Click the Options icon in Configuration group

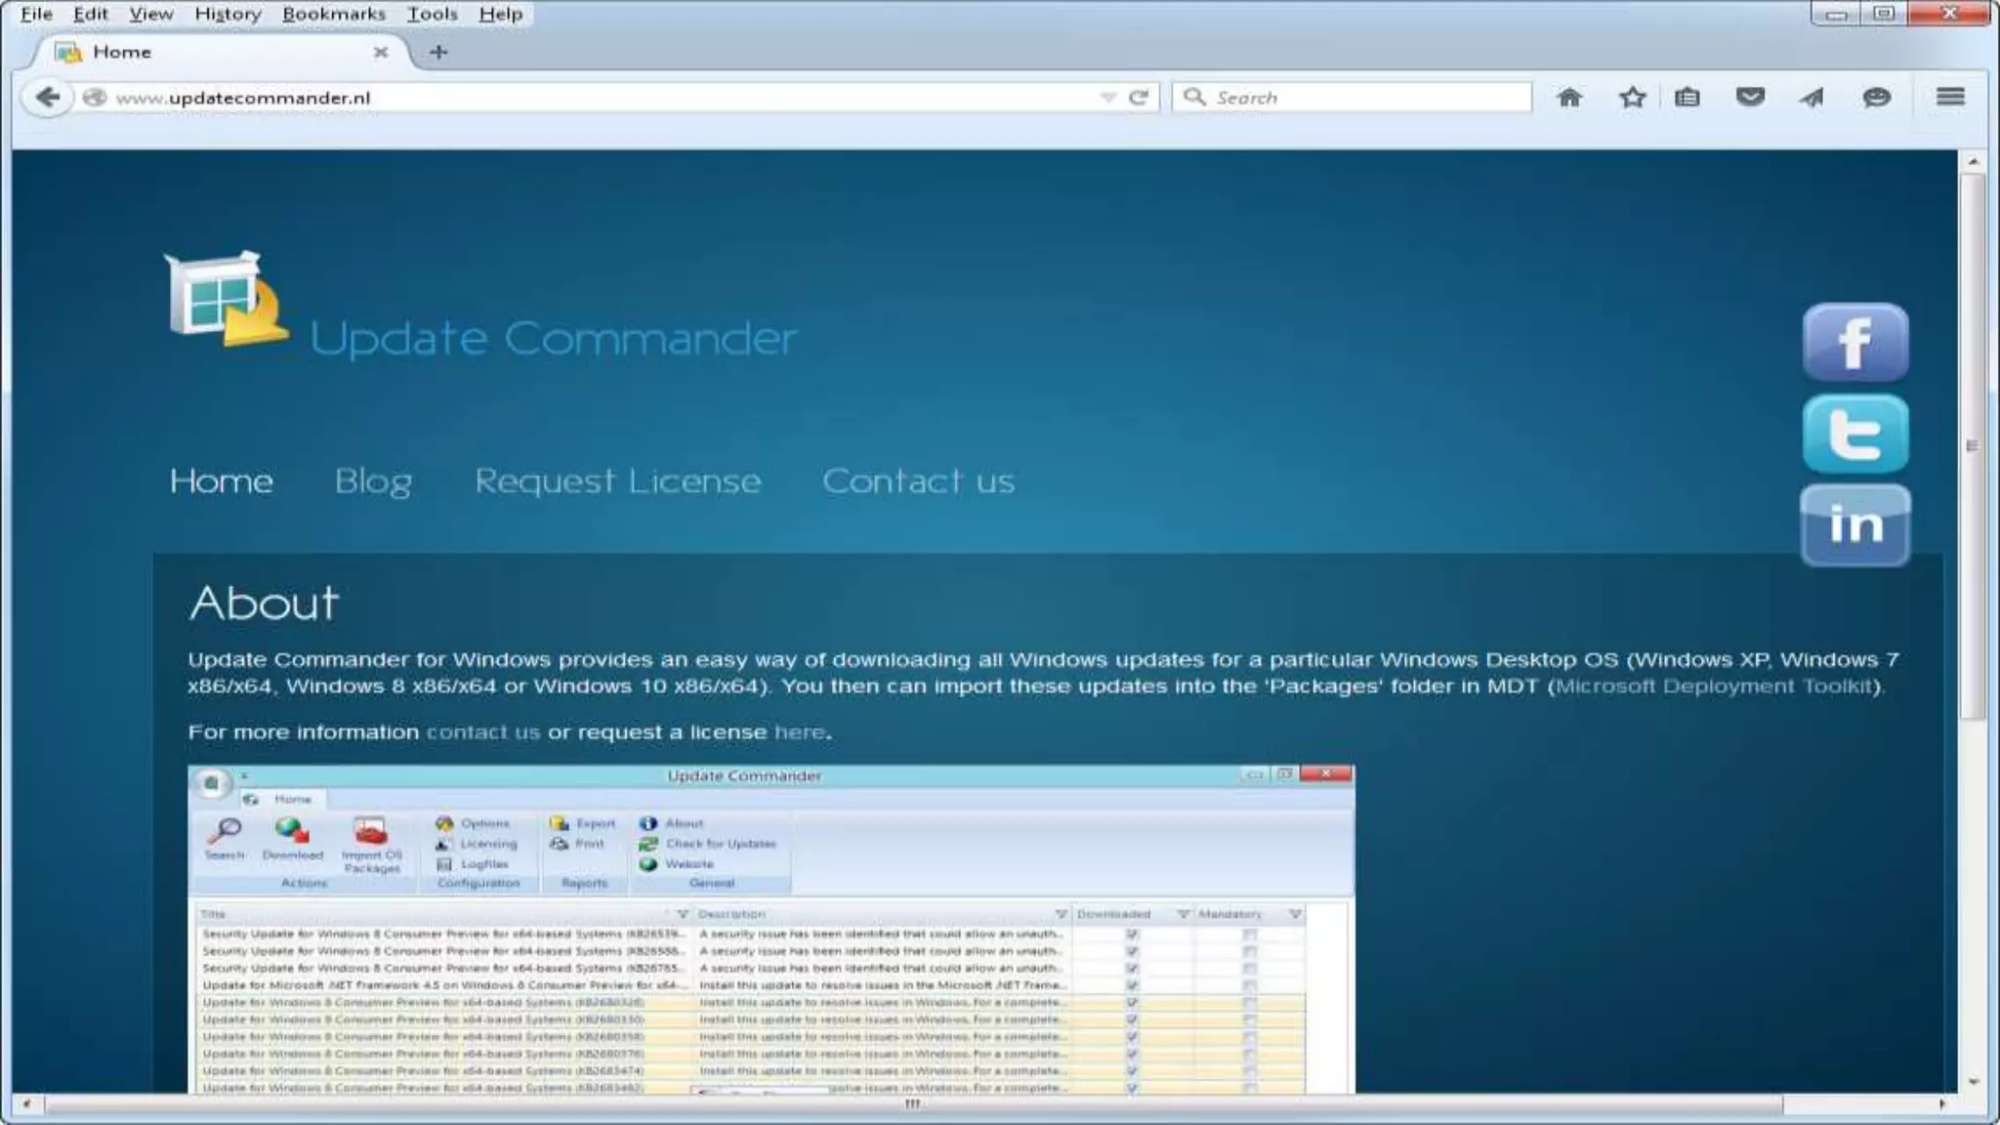[444, 823]
